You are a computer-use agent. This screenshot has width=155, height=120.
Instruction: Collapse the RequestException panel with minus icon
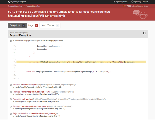click(x=145, y=33)
